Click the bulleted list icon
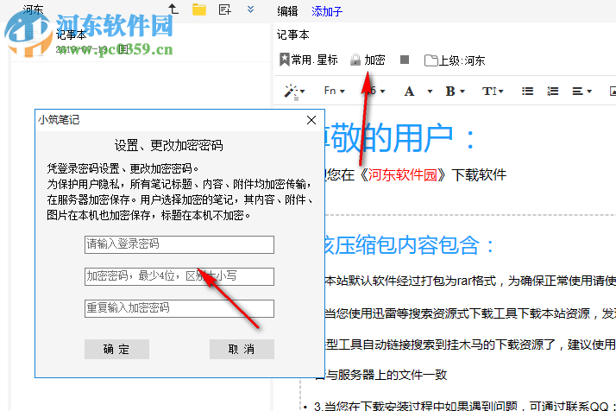 pos(527,92)
